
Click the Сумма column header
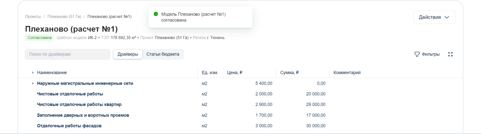click(x=289, y=73)
